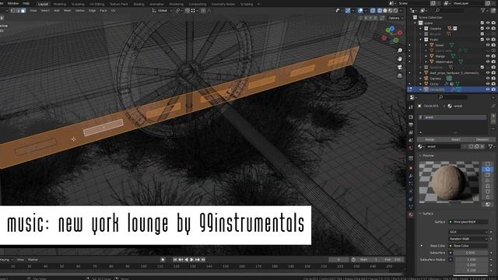Hide the Watermelon object with eye icon
The image size is (498, 280).
(488, 61)
